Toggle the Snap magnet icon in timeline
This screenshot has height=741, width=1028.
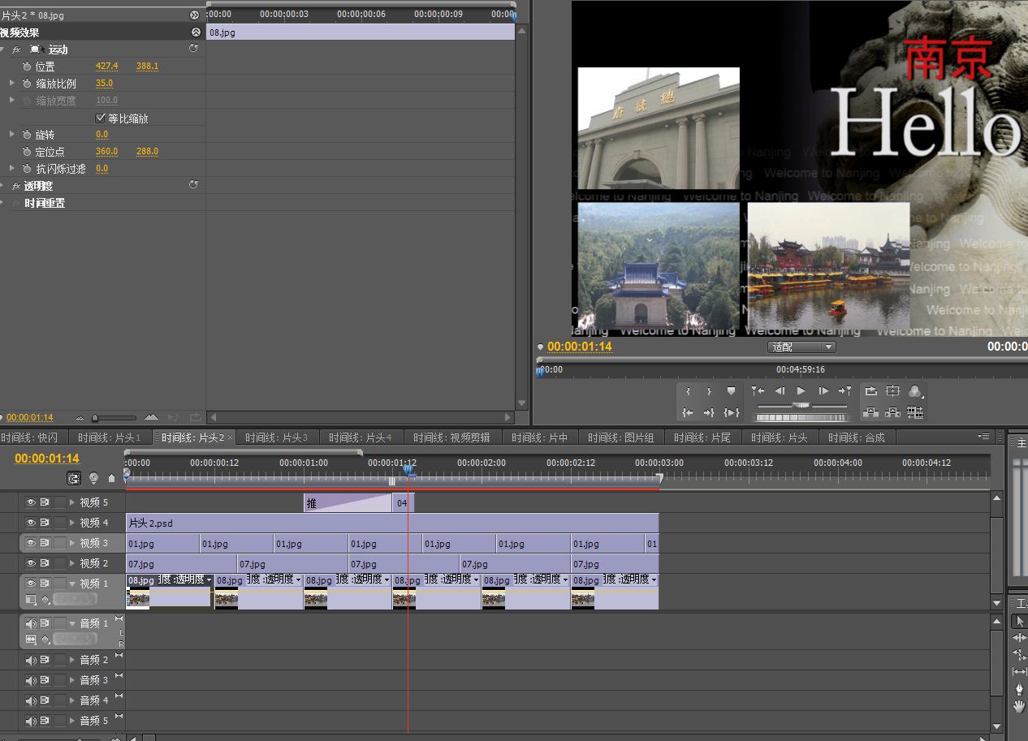tap(75, 479)
